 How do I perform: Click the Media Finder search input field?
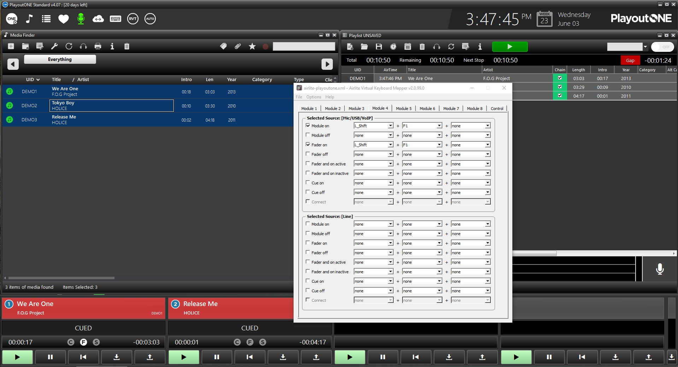coord(303,46)
